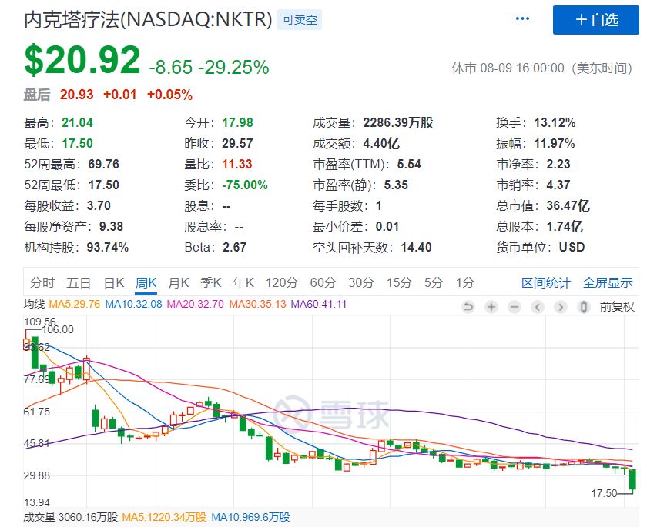Click the after-hours price 20.93
The image size is (657, 527).
77,95
